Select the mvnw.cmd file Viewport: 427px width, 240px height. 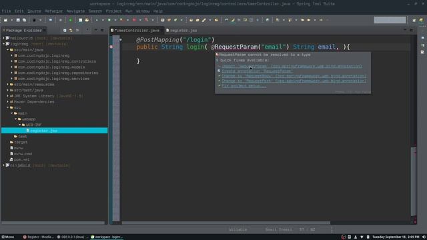click(x=23, y=154)
